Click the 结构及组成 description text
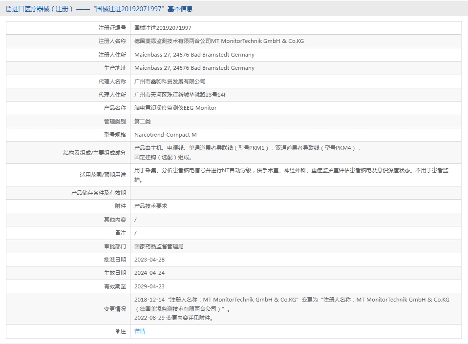Viewport: 468px width, 344px height. coord(247,148)
